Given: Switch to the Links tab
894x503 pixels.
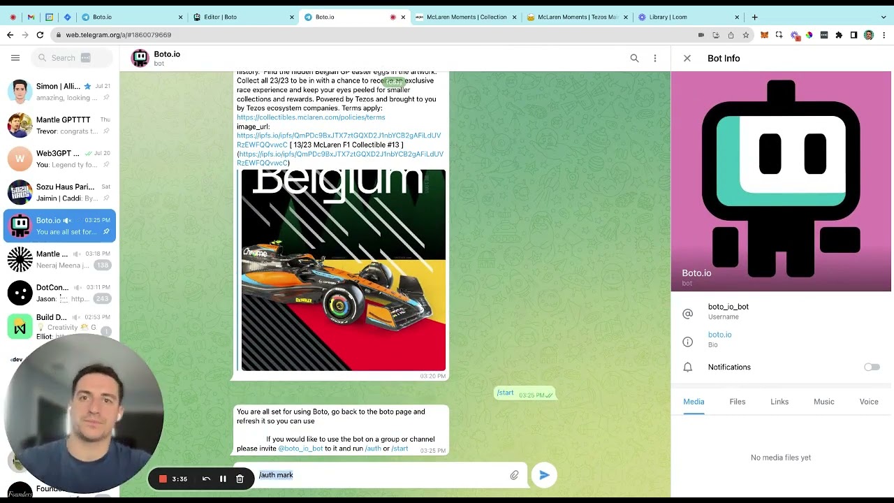Looking at the screenshot, I should coord(779,402).
